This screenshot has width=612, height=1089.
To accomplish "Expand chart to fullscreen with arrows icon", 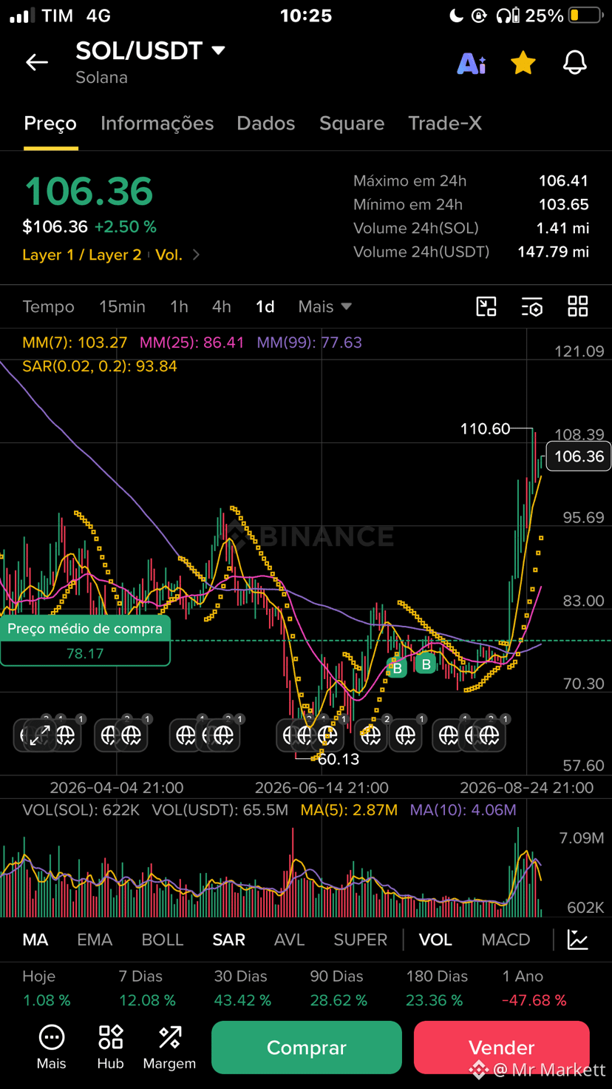I will [40, 735].
